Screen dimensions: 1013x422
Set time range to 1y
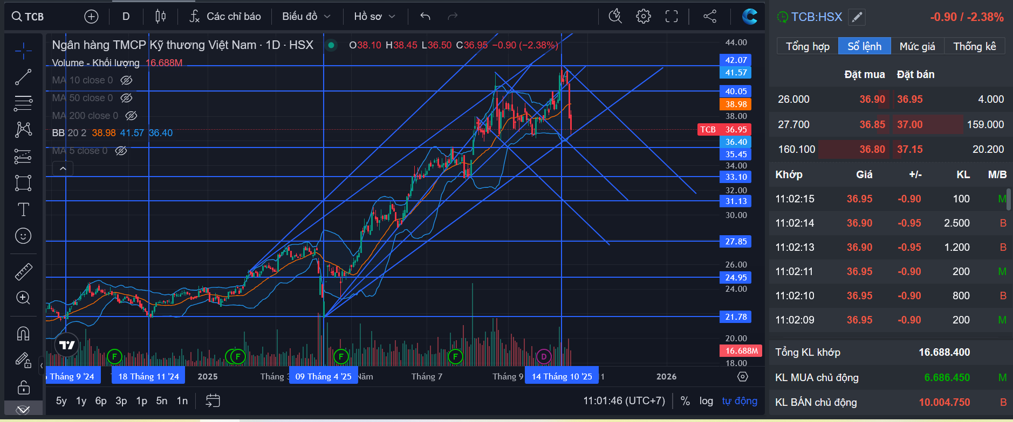(81, 401)
